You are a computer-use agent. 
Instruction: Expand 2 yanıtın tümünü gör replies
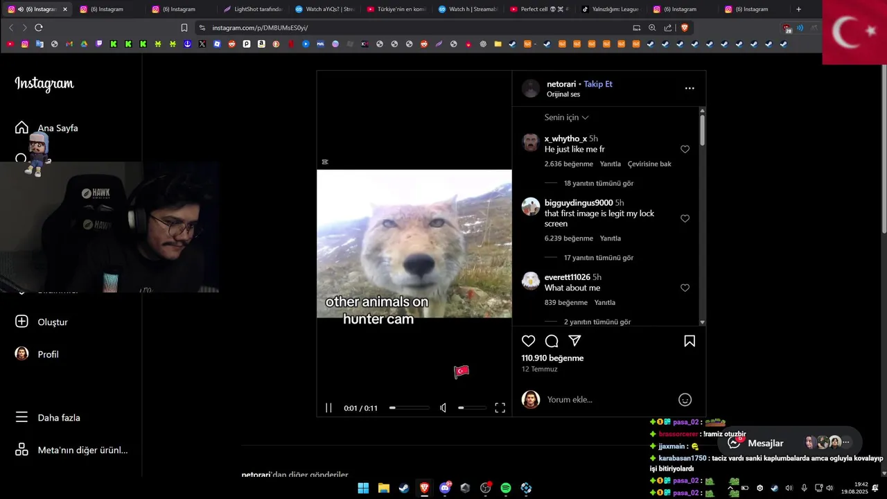[x=597, y=322]
